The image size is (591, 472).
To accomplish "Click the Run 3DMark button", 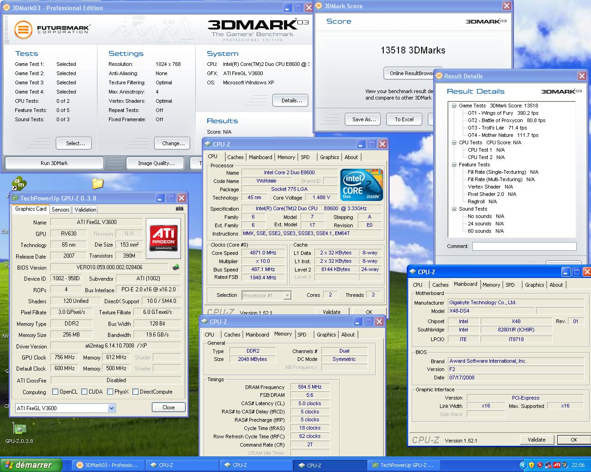I will (x=54, y=163).
